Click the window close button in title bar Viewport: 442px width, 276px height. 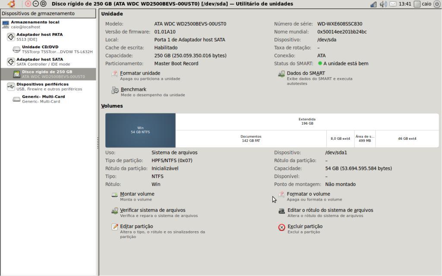(28, 3)
